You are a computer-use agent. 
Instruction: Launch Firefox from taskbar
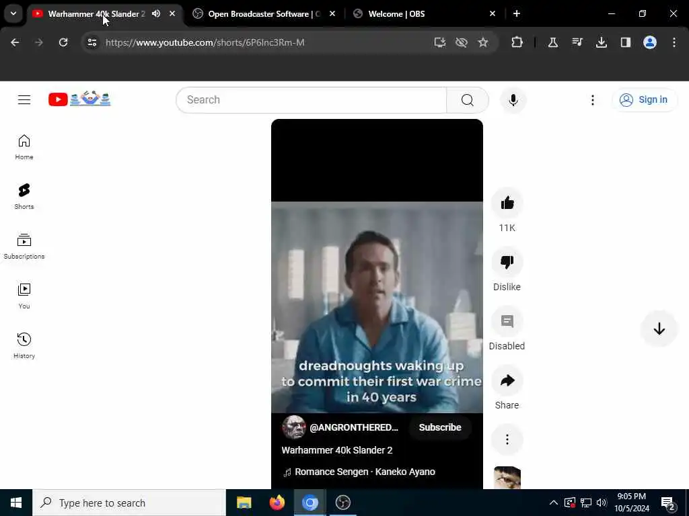coord(277,503)
